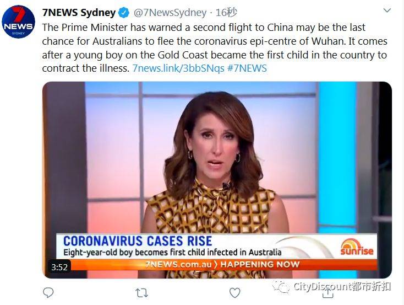Click the 7NEWS Sydney display name
Image resolution: width=404 pixels, height=305 pixels.
[79, 12]
